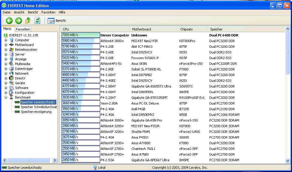Image resolution: width=292 pixels, height=172 pixels.
Task: Select the Datenträger disk icon
Action: pos(12,69)
